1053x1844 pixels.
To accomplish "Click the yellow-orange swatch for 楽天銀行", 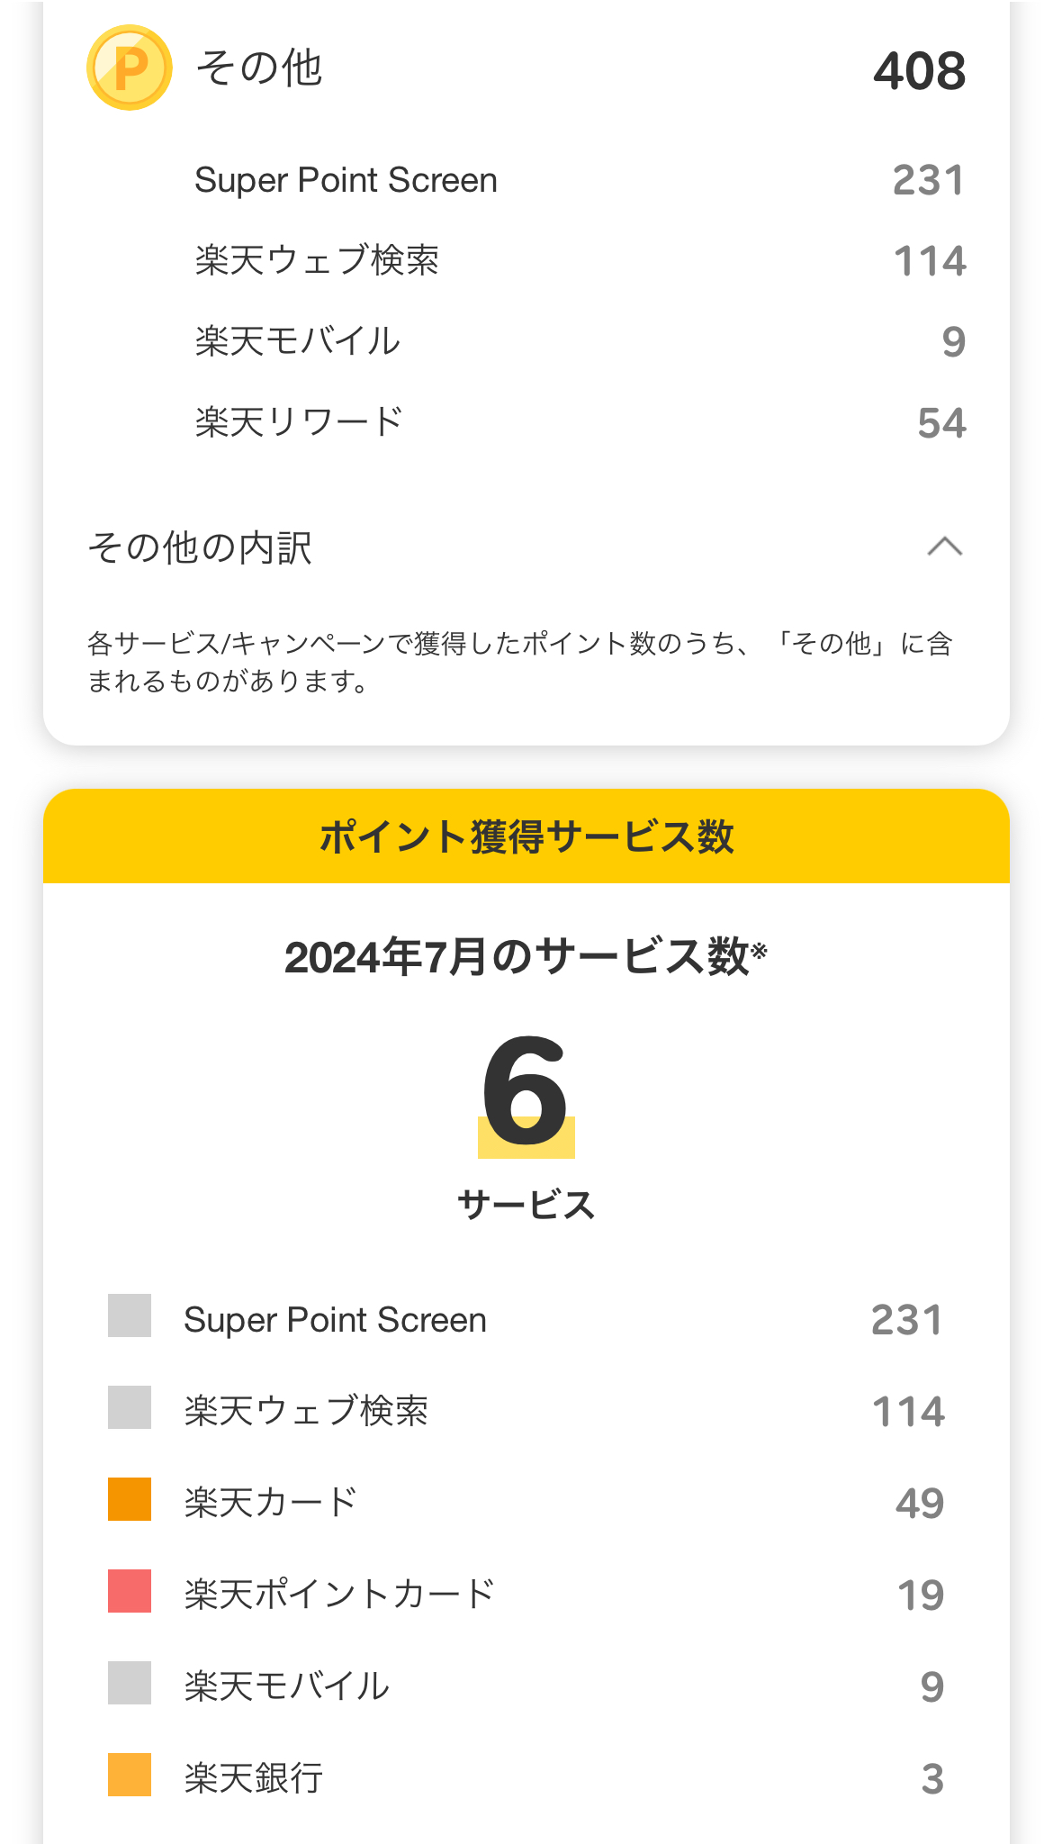I will (130, 1775).
